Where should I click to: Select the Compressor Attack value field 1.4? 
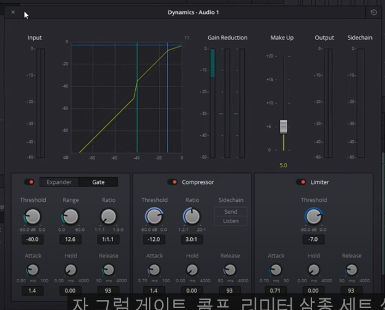154,291
